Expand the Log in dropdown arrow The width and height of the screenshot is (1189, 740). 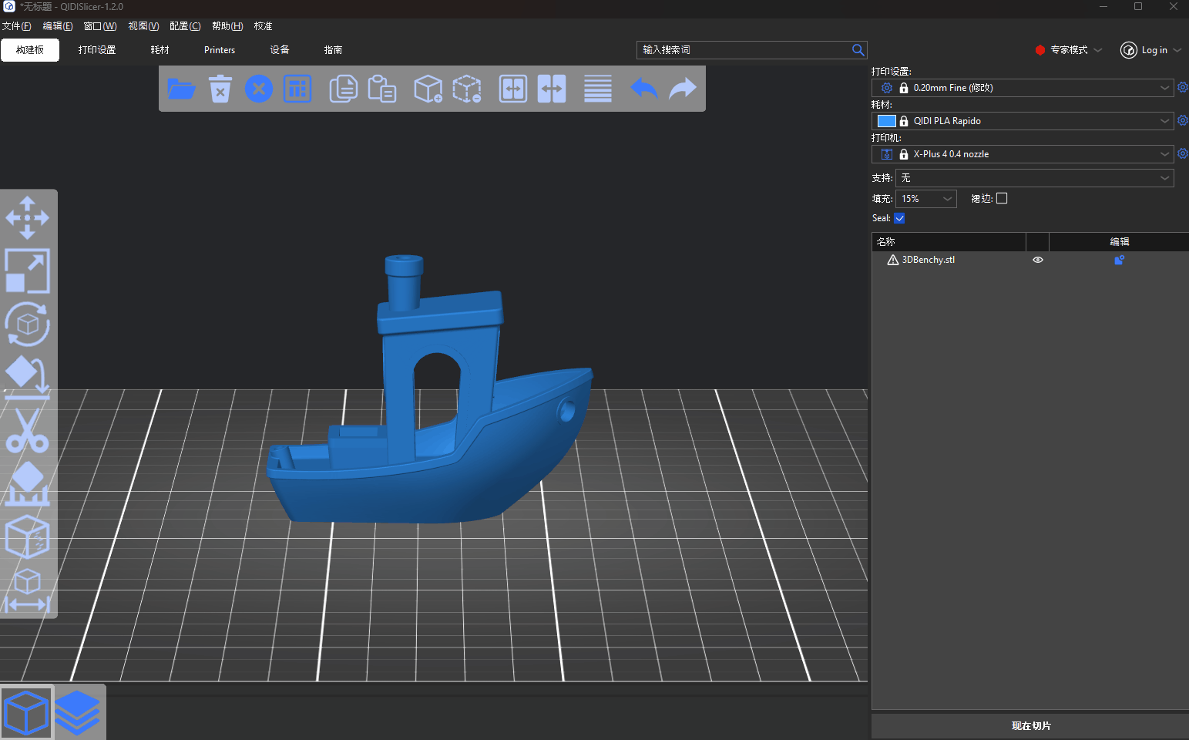[1177, 50]
